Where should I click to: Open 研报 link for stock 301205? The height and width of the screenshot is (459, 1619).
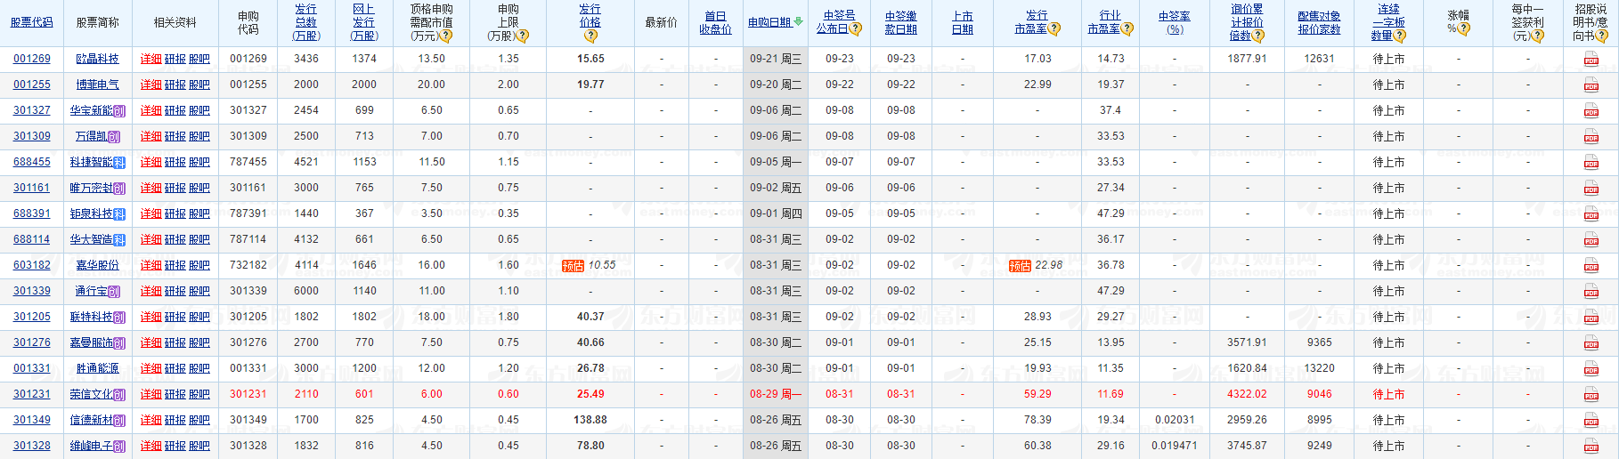[175, 317]
